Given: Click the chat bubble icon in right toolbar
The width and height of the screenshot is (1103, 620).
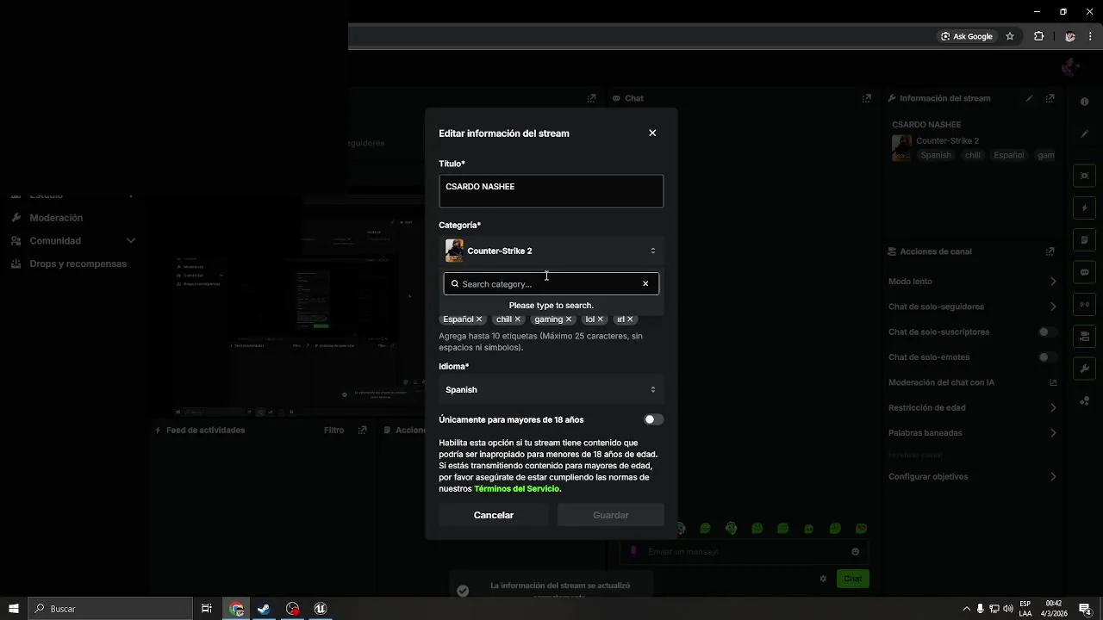Looking at the screenshot, I should [1085, 272].
